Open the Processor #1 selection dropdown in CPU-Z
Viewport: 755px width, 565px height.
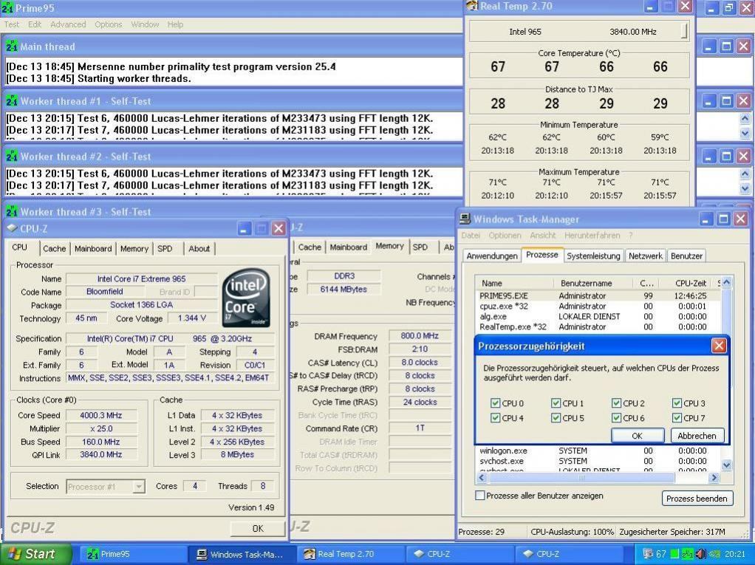click(x=138, y=487)
